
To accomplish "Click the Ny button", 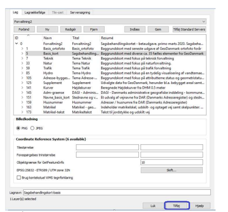I will pos(47,29).
